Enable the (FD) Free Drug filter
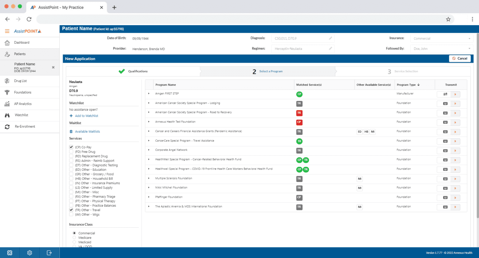479x258 pixels. tap(71, 151)
